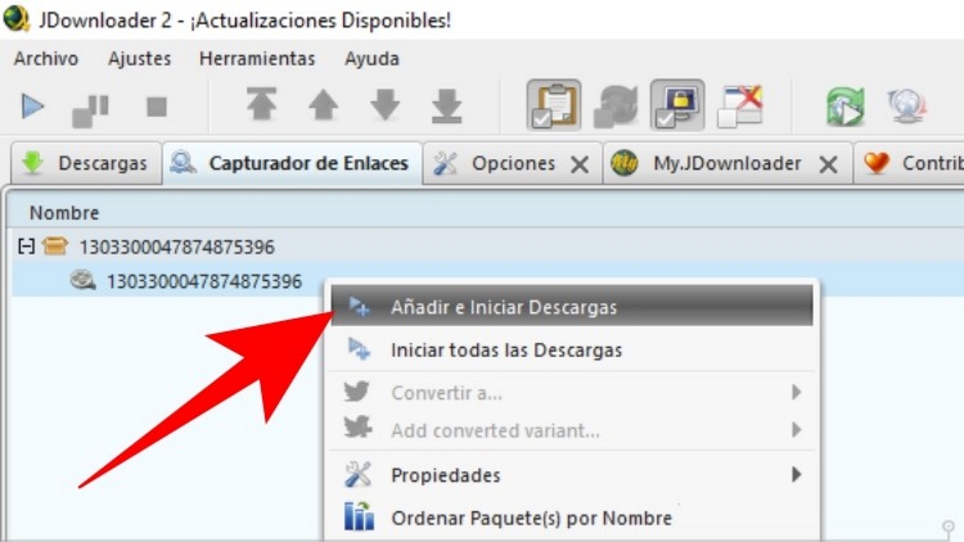
Task: Open the Propiedades menu entry
Action: pos(572,475)
